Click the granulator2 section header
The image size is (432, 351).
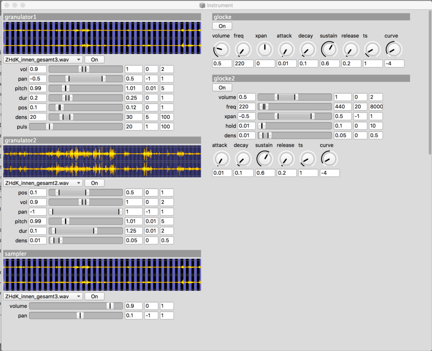[102, 140]
